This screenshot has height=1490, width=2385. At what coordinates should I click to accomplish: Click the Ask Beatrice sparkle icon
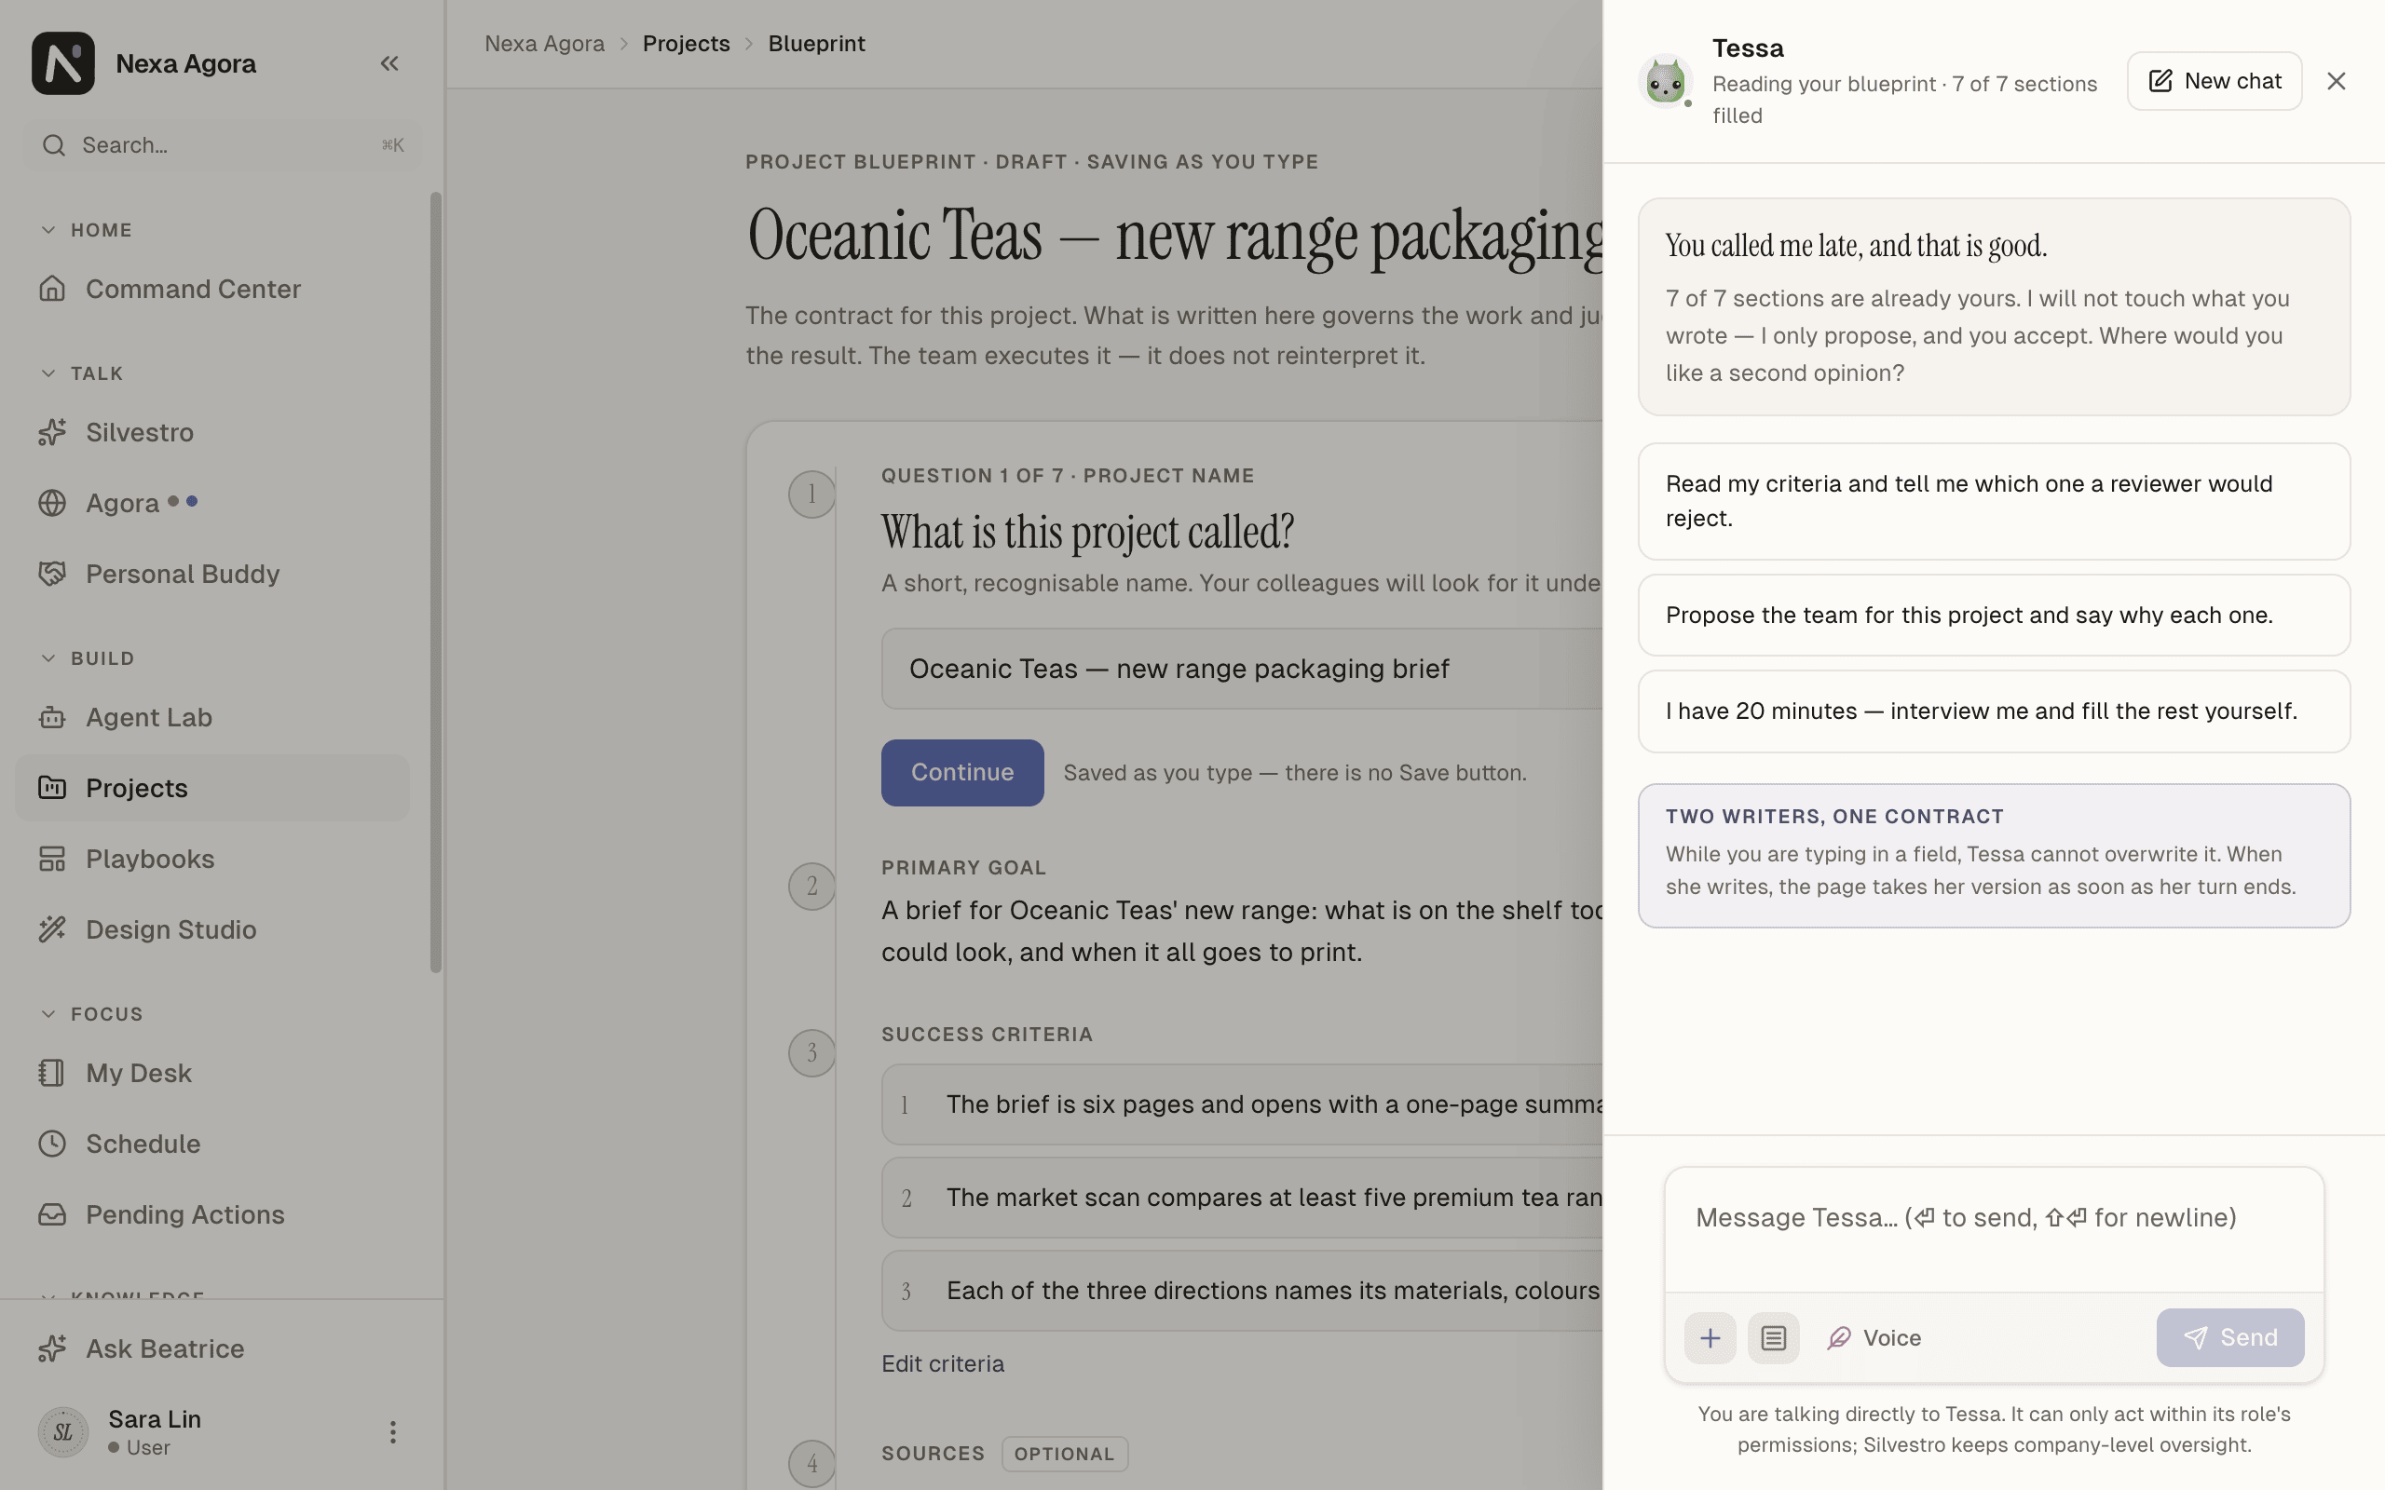point(52,1349)
